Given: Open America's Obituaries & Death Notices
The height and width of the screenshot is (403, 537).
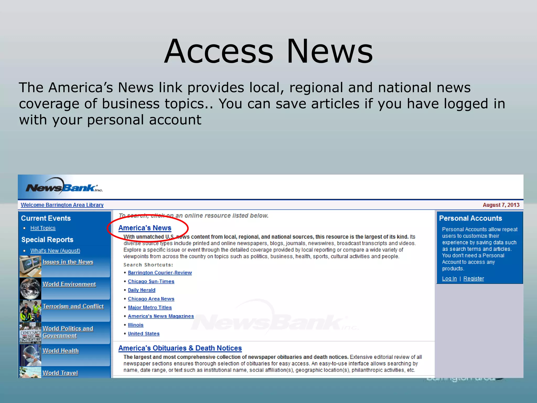Looking at the screenshot, I should tap(180, 348).
